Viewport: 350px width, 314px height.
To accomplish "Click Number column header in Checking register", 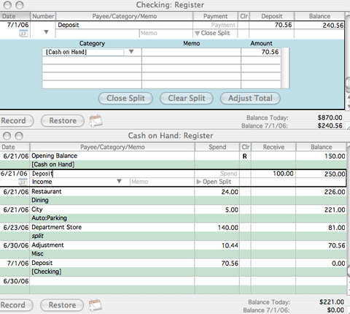I will [x=43, y=16].
